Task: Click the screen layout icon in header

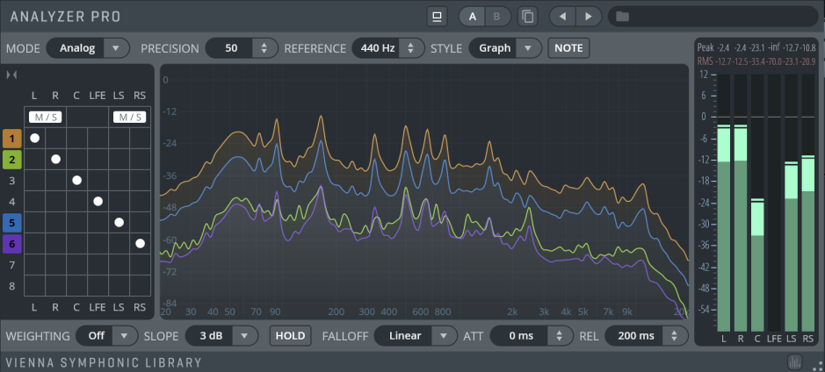Action: 436,17
